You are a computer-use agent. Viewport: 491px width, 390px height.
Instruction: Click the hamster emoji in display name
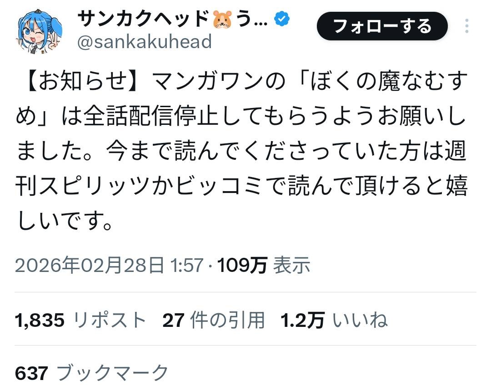click(222, 19)
